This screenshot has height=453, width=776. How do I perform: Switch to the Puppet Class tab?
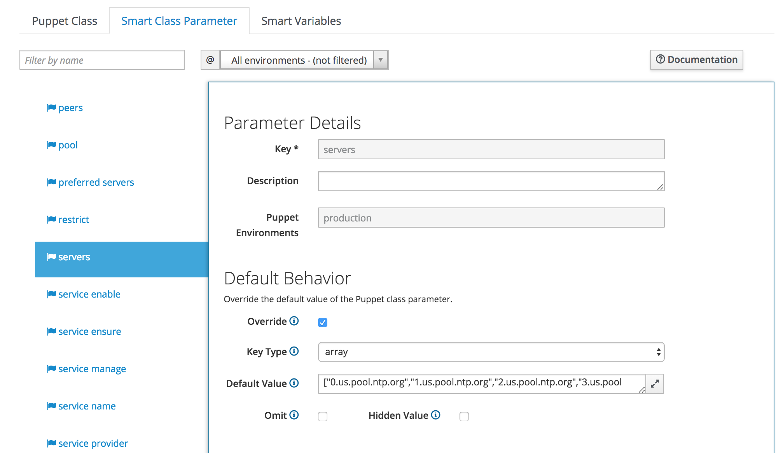pyautogui.click(x=65, y=21)
